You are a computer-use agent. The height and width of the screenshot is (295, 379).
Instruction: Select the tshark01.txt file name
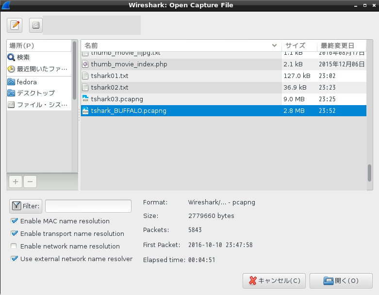(110, 76)
